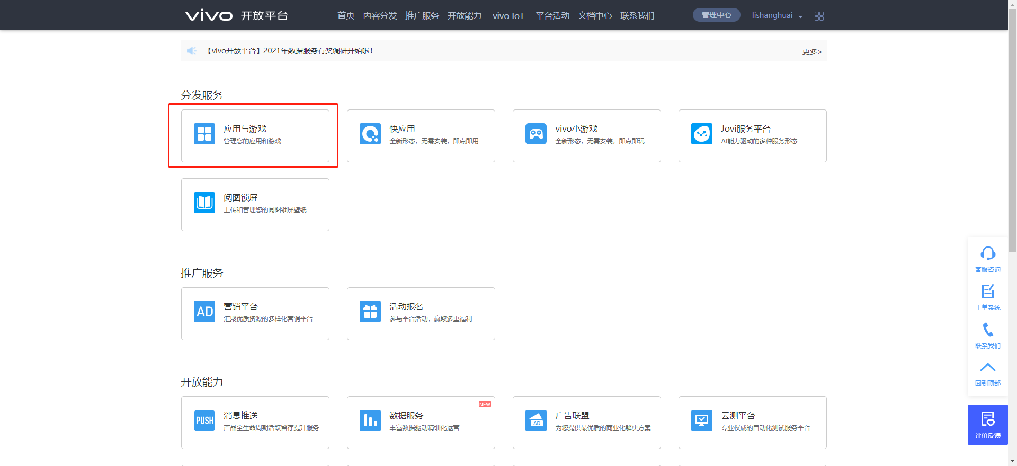Open 应用与游戏 card title
This screenshot has height=466, width=1017.
(245, 129)
